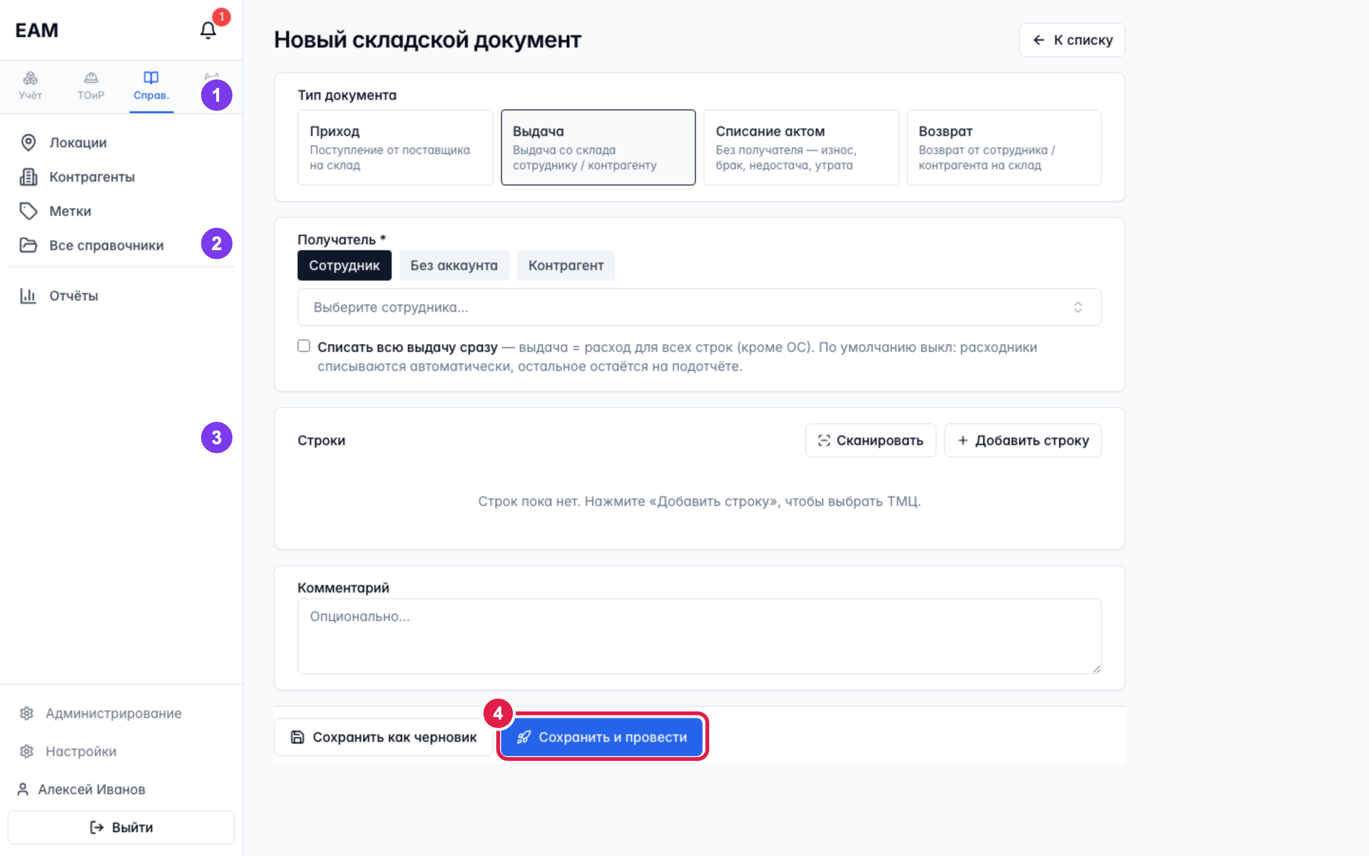1369x856 pixels.
Task: Open the Метки tag icon item
Action: tap(121, 211)
